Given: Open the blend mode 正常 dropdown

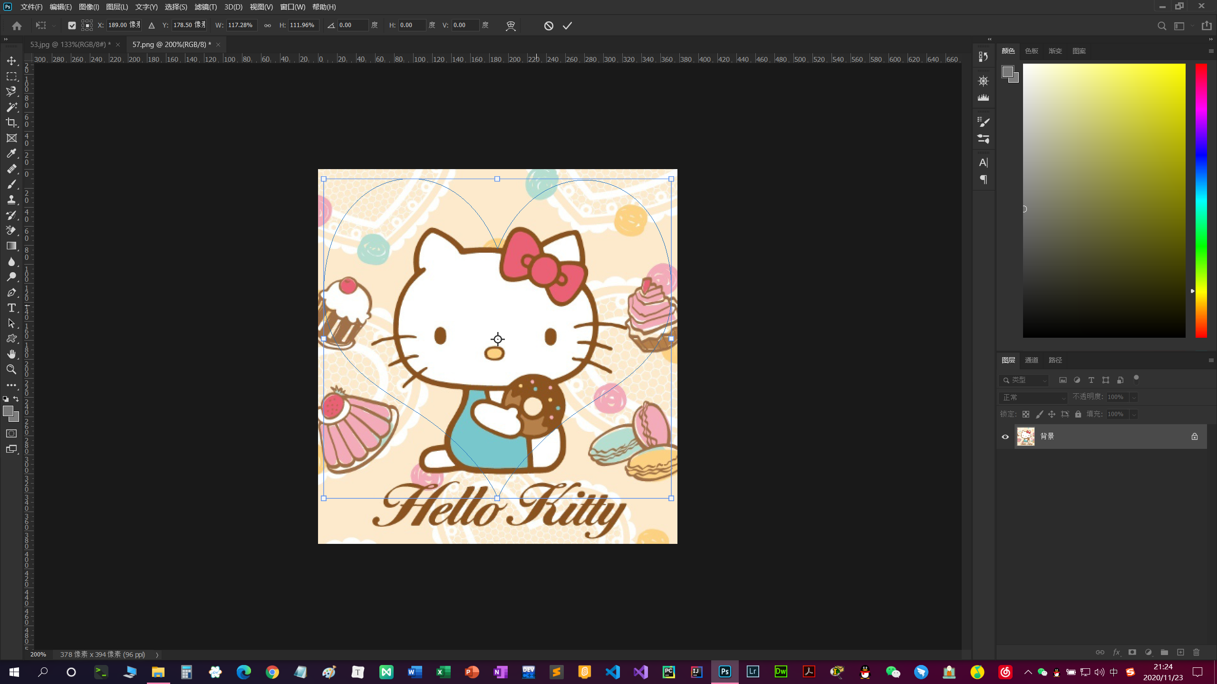Looking at the screenshot, I should pos(1033,397).
